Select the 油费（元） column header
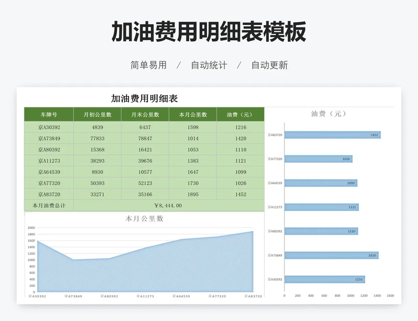The height and width of the screenshot is (321, 418). (x=240, y=115)
